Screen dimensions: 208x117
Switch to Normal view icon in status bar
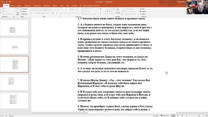pos(173,116)
